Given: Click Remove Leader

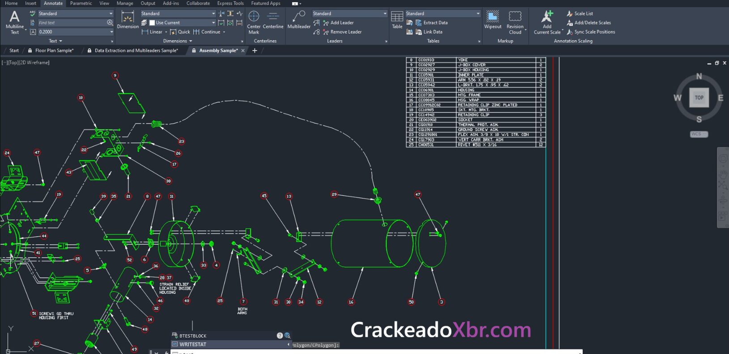Looking at the screenshot, I should (x=342, y=32).
